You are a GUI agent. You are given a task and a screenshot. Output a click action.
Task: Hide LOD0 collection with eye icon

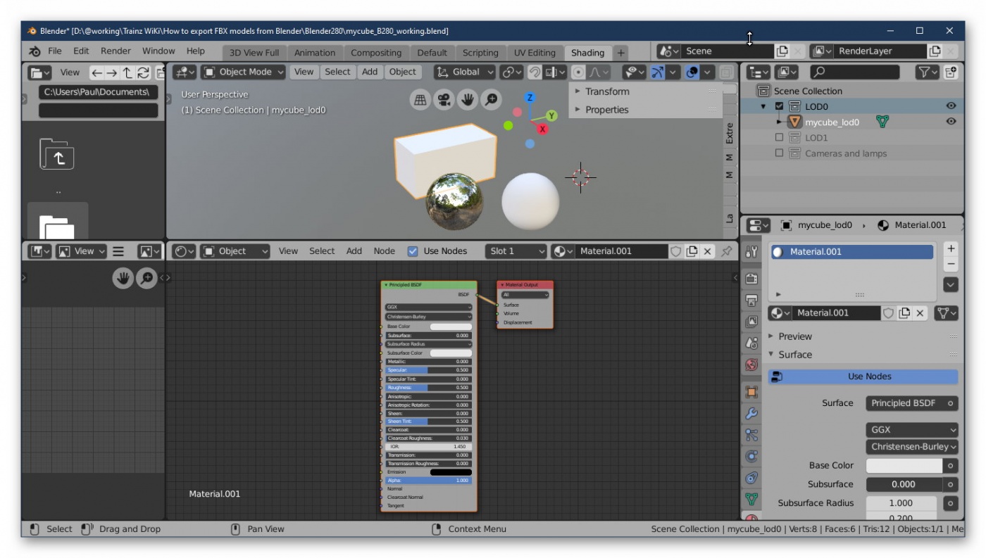pyautogui.click(x=951, y=106)
